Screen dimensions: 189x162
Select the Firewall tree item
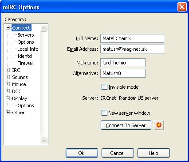25,63
